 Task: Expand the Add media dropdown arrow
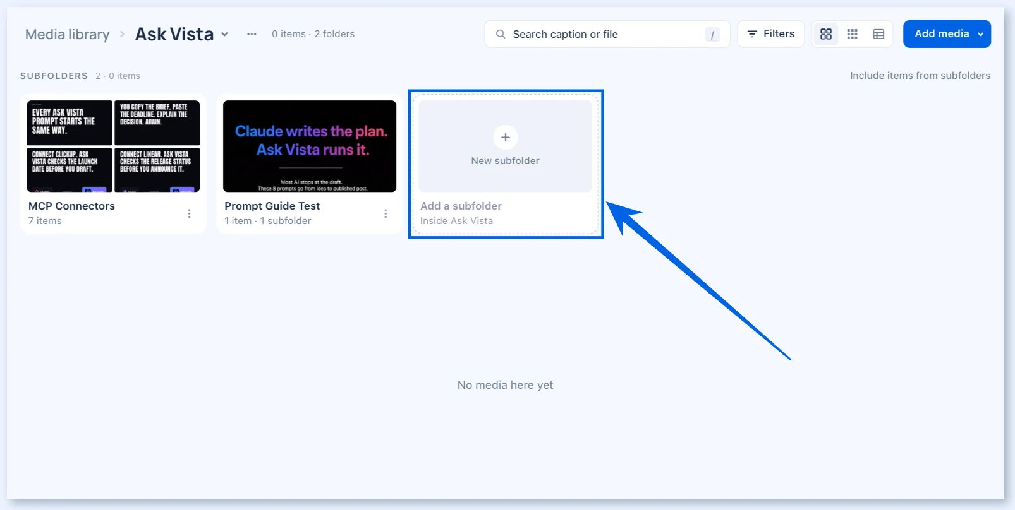coord(980,34)
